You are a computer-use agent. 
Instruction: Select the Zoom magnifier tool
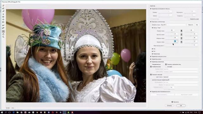(x=3, y=37)
